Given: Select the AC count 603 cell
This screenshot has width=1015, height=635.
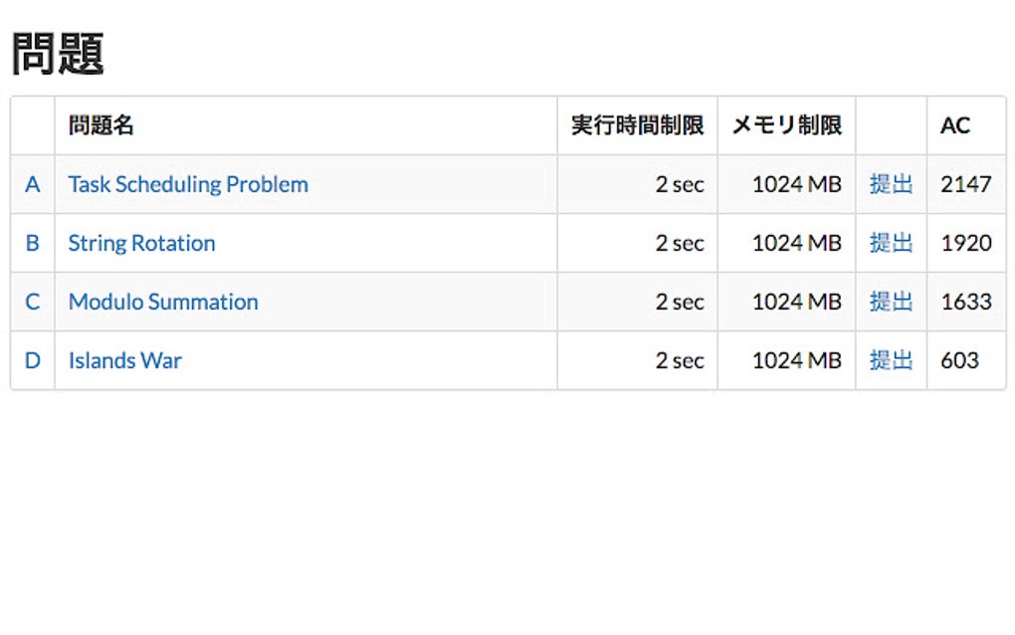Looking at the screenshot, I should [959, 360].
